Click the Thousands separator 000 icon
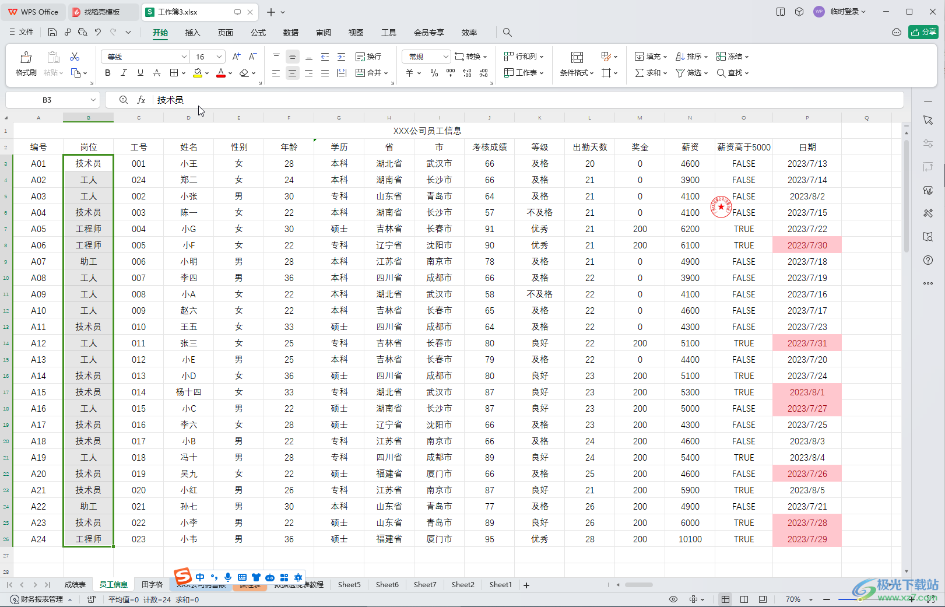Viewport: 945px width, 607px height. tap(451, 73)
